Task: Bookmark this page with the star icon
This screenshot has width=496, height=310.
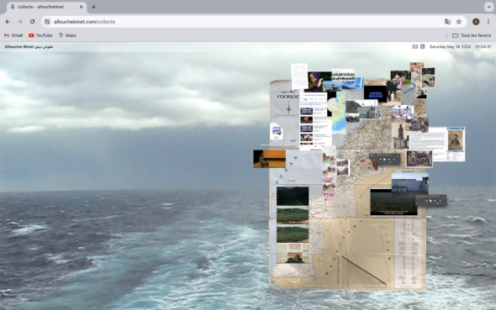Action: click(459, 22)
